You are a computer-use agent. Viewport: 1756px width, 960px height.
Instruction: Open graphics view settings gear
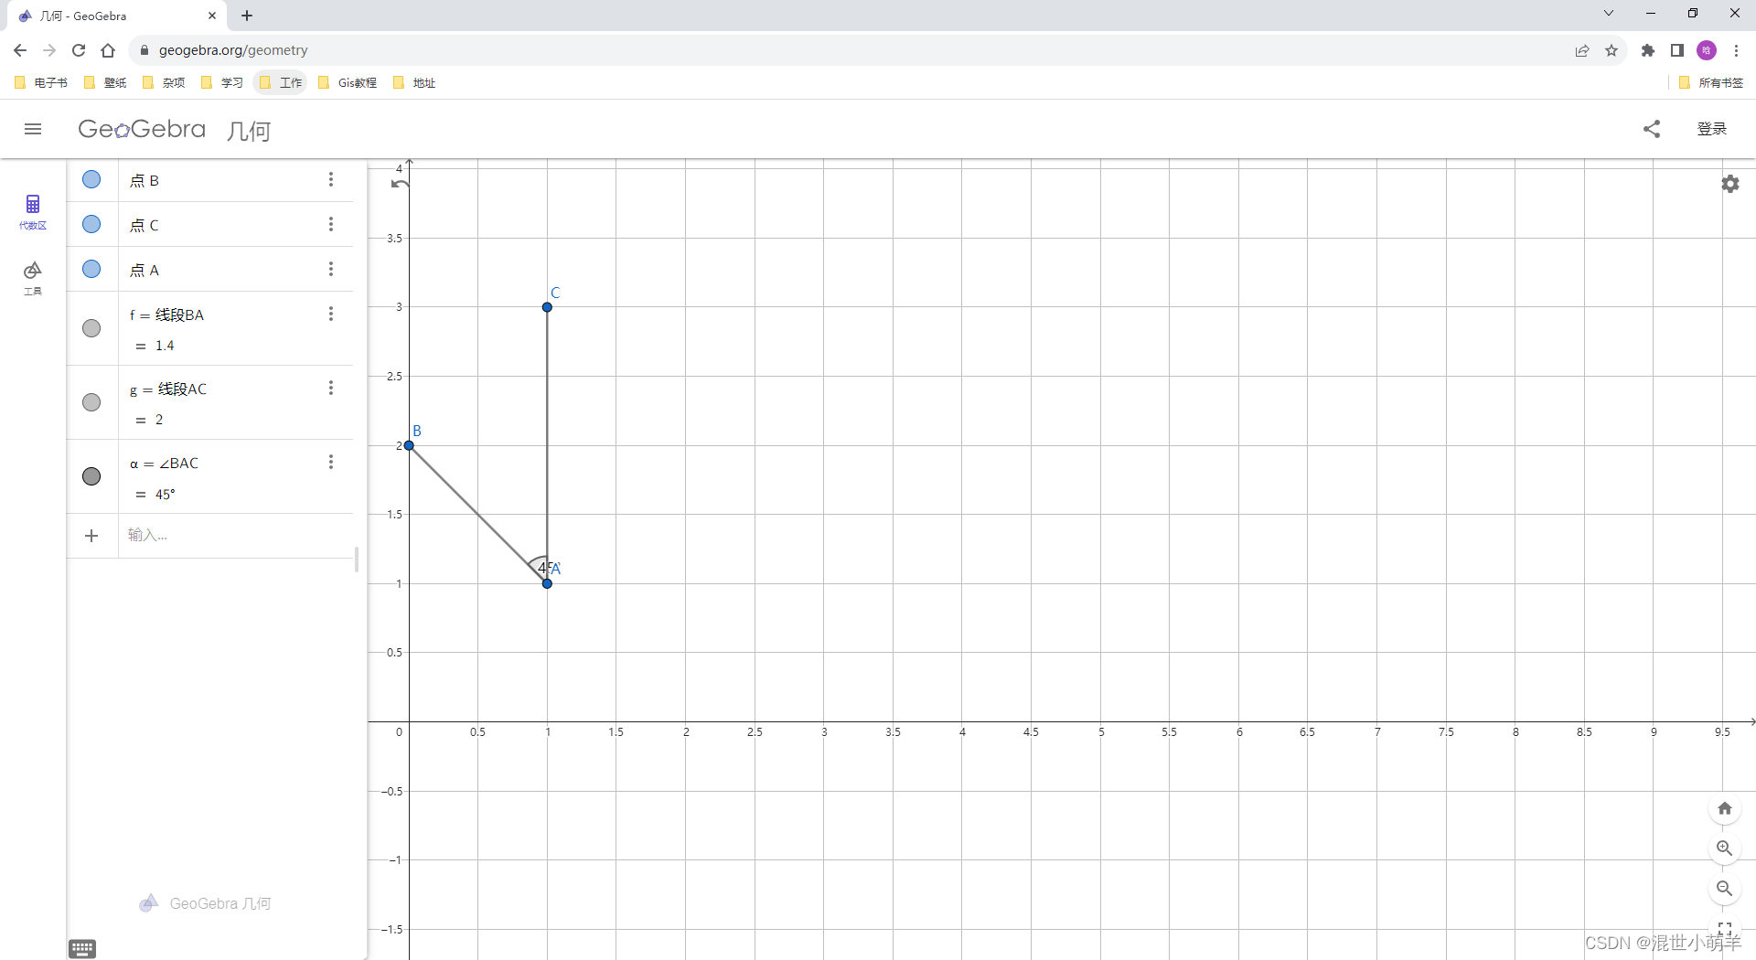[1730, 184]
